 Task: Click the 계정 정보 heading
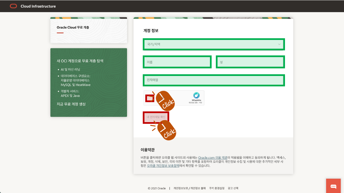point(151,31)
